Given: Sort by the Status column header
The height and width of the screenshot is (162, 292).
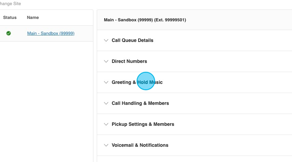Looking at the screenshot, I should (x=10, y=18).
